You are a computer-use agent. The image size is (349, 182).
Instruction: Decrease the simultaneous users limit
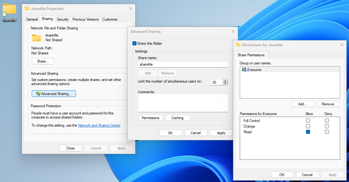tap(225, 83)
